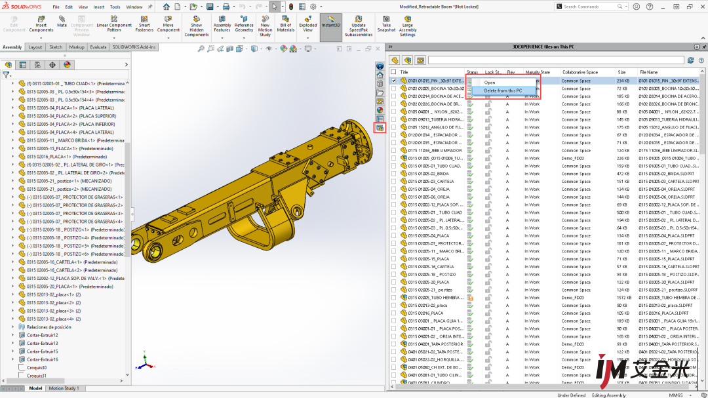Select the Mate tool

point(62,21)
